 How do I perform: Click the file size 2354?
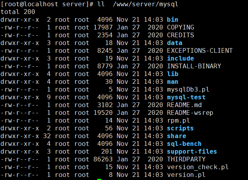tap(105, 35)
